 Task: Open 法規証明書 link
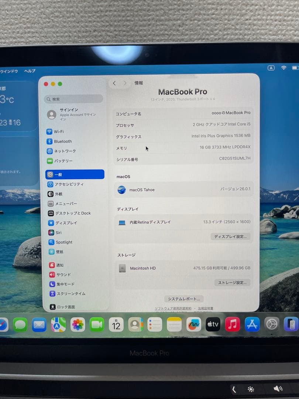[206, 308]
